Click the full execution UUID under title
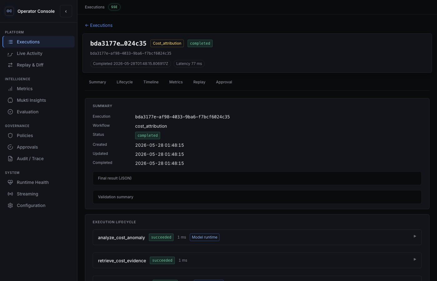Screen dimensions: 437x281 pos(131,53)
